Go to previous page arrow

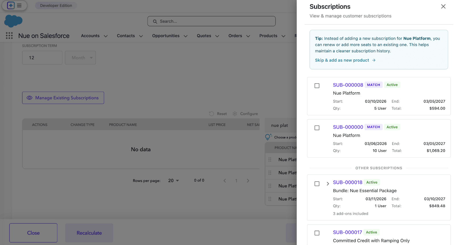[x=225, y=181]
